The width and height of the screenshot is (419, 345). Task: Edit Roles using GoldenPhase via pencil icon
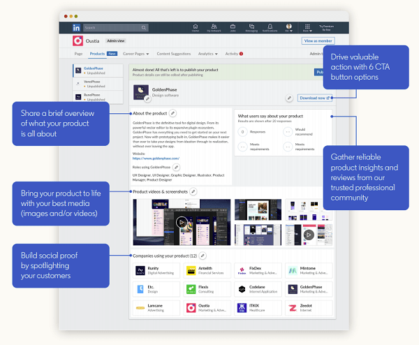pyautogui.click(x=176, y=168)
